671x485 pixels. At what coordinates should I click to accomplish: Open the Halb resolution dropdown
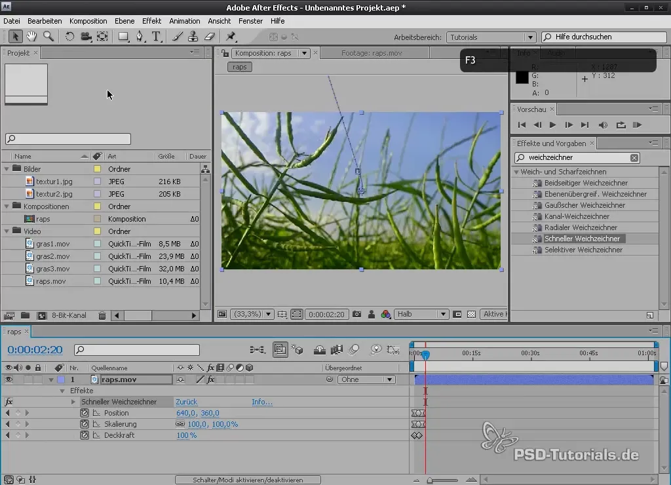coord(421,314)
